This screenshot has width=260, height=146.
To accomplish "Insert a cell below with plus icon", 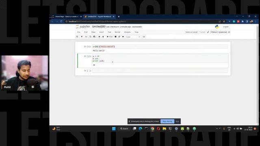I will pos(82,37).
